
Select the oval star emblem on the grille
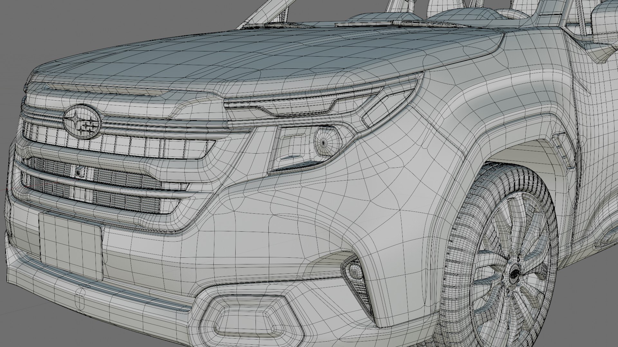point(82,122)
